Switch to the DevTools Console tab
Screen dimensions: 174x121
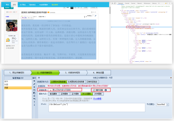127,3
